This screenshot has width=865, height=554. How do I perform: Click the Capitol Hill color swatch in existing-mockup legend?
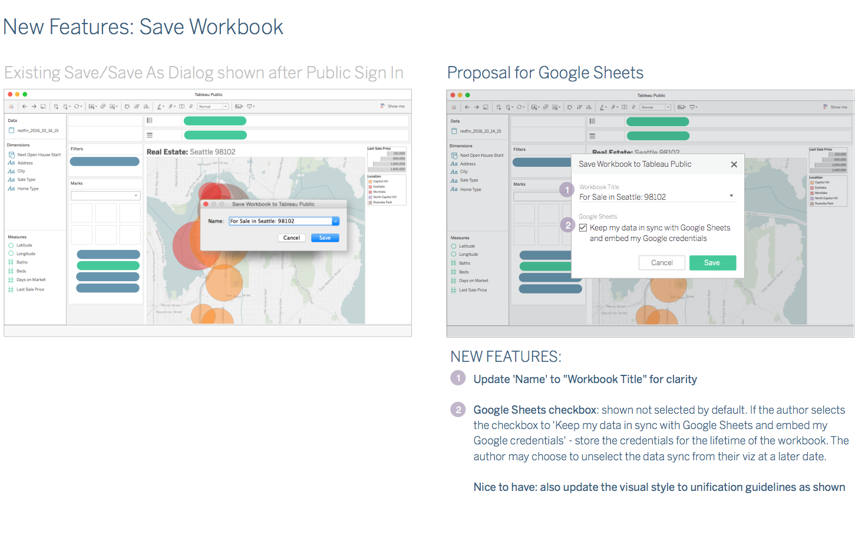370,182
